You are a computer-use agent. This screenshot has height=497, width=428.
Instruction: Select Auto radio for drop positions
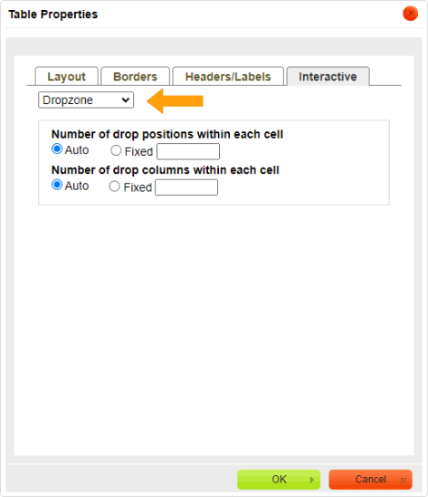pyautogui.click(x=57, y=148)
